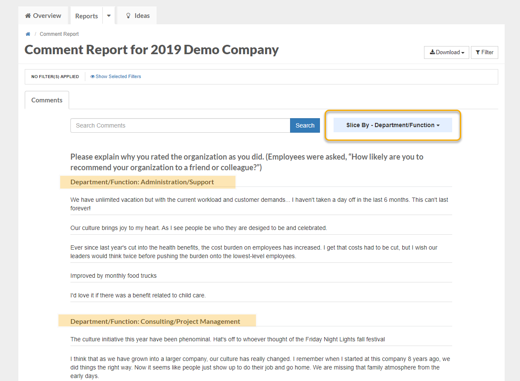Select the comment about unlimited vacation
The height and width of the screenshot is (381, 520).
tap(261, 204)
